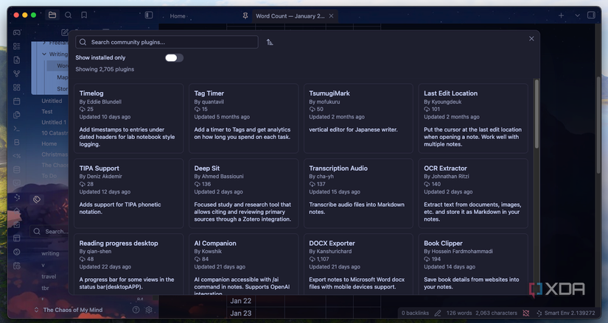This screenshot has width=608, height=323.
Task: Click the pin icon beside Word Count tab
Action: tap(245, 16)
